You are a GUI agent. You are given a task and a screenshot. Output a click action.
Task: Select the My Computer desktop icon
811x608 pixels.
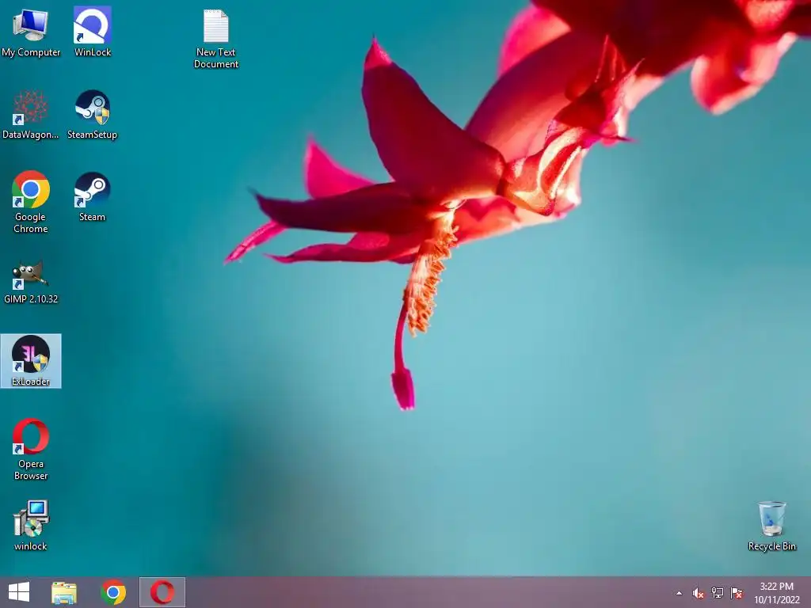[31, 33]
